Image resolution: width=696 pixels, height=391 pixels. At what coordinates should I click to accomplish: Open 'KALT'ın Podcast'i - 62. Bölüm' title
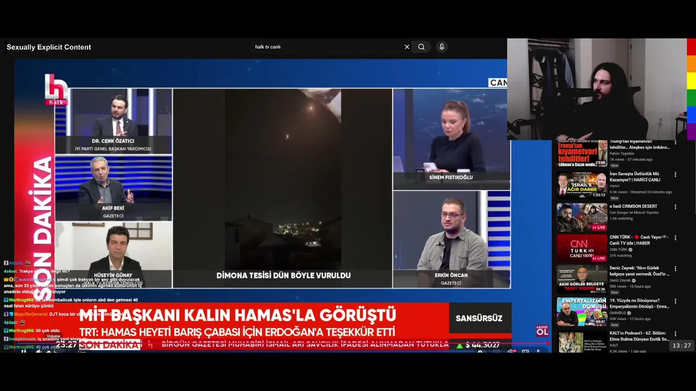pos(639,336)
